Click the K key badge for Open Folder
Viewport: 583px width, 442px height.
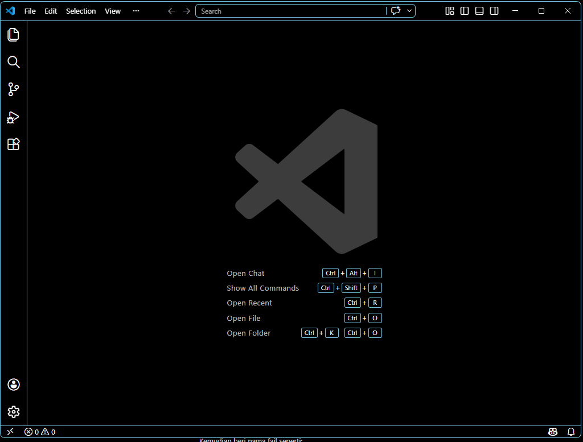[332, 333]
